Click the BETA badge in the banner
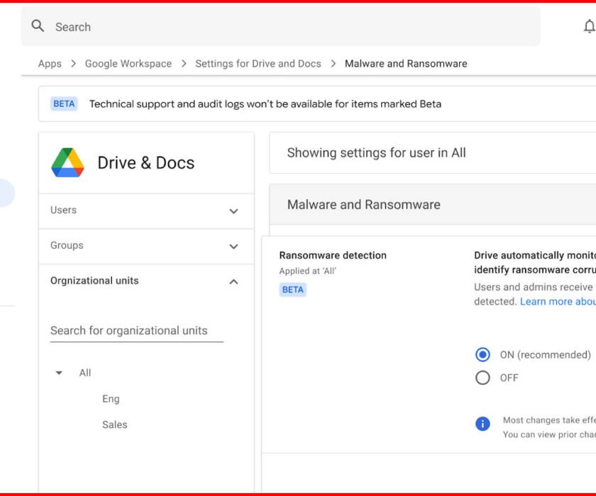Viewport: 596px width, 496px height. tap(64, 104)
